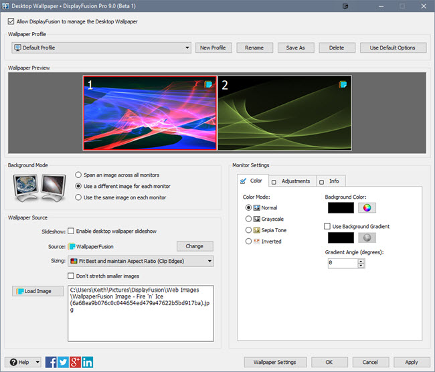Select Span an image across all monitors
This screenshot has width=435, height=372.
[79, 173]
